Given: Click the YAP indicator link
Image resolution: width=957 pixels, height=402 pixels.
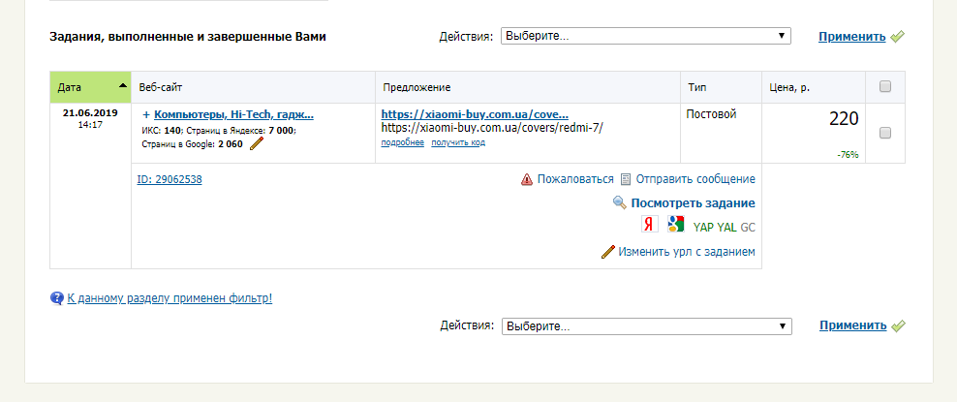Looking at the screenshot, I should (x=703, y=227).
